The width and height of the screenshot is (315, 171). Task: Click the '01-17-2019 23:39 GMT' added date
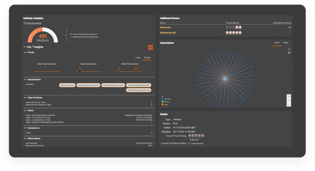pyautogui.click(x=184, y=128)
